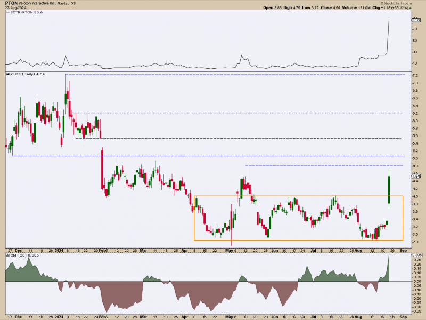Image resolution: width=426 pixels, height=320 pixels.
Task: Click the Volume 121.0M value
Action: click(356, 7)
